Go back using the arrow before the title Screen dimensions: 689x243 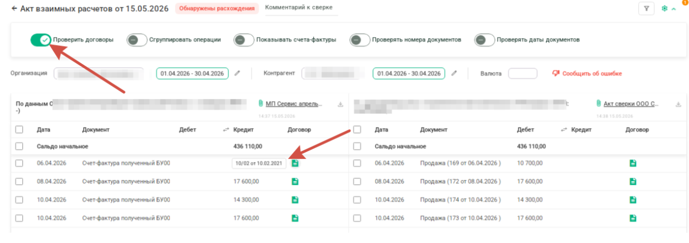point(14,8)
